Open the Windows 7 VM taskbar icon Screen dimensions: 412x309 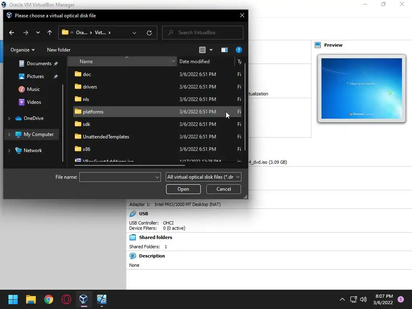(102, 299)
